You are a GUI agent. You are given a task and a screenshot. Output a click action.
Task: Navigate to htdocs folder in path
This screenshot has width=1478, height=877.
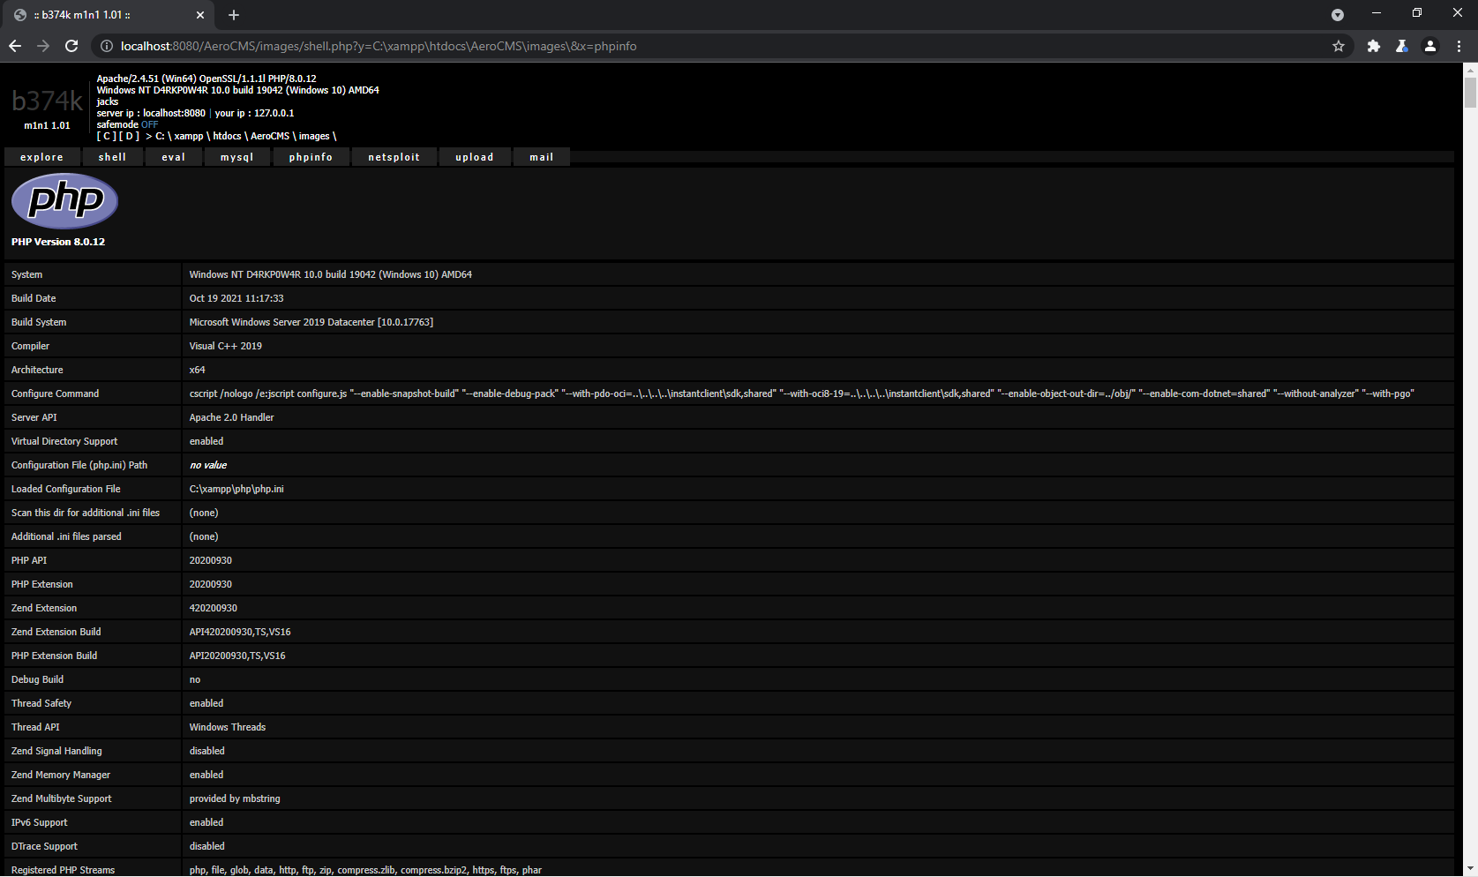tap(227, 136)
